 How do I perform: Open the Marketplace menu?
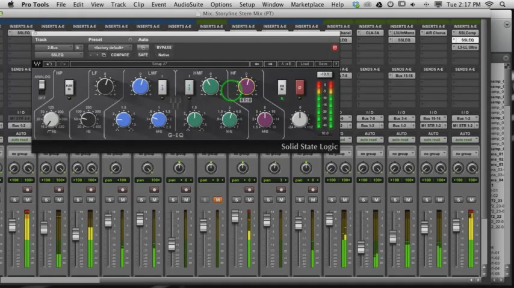(307, 4)
